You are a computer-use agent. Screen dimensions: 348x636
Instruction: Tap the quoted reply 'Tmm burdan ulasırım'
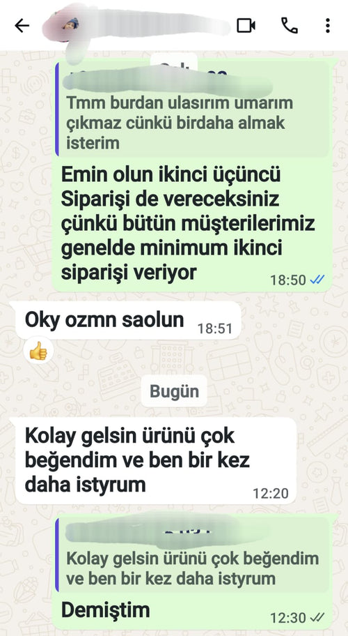193,109
